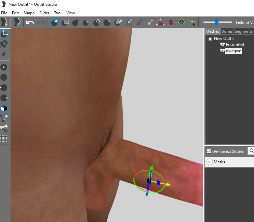
Task: Switch to the Segments tab
Action: pyautogui.click(x=243, y=31)
